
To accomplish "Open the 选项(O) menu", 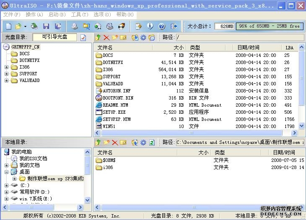I will pyautogui.click(x=102, y=15).
